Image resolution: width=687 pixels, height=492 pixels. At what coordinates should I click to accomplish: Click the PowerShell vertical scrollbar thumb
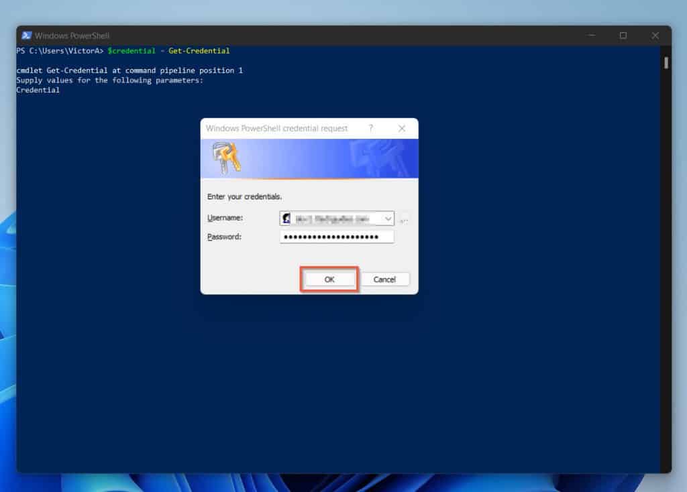(x=666, y=63)
